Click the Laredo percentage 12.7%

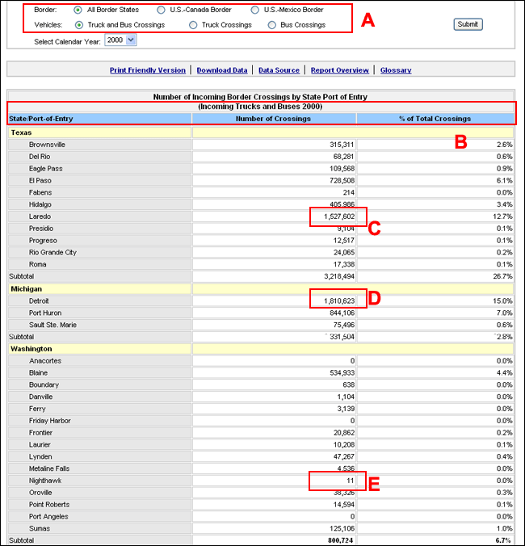(502, 216)
